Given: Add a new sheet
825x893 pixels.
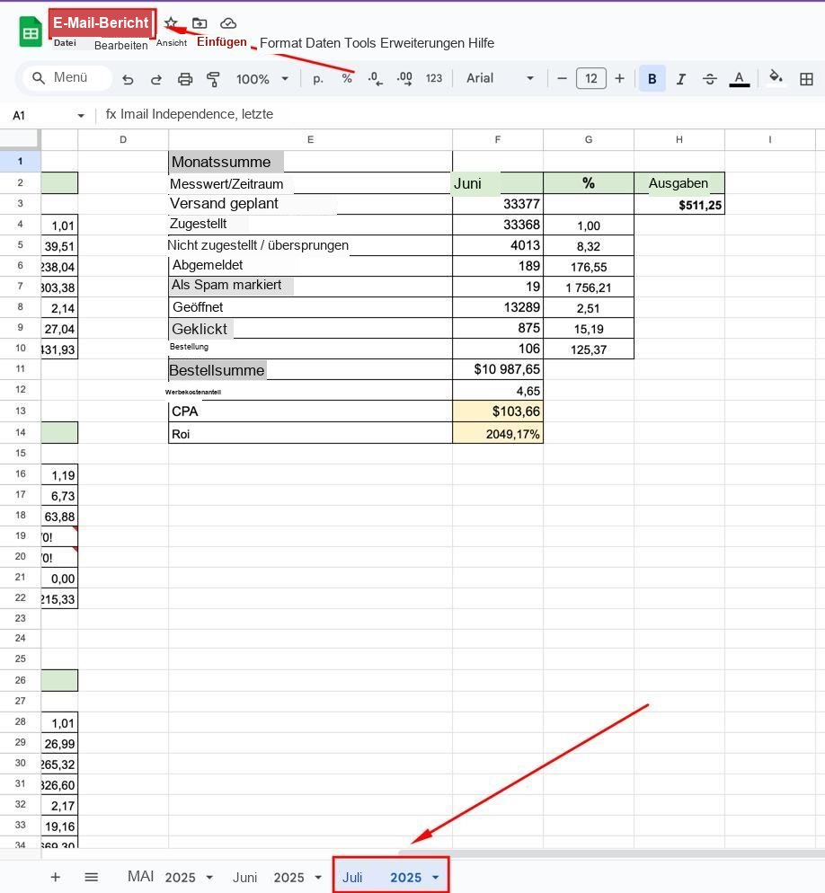Looking at the screenshot, I should point(55,877).
